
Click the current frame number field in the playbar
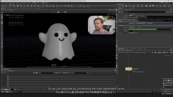[12, 89]
